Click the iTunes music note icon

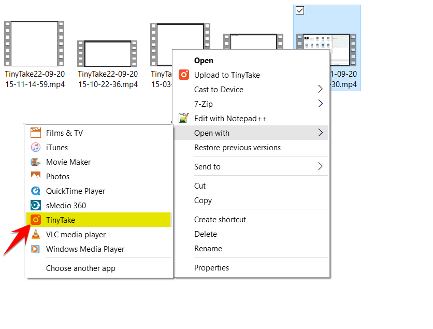pos(36,147)
